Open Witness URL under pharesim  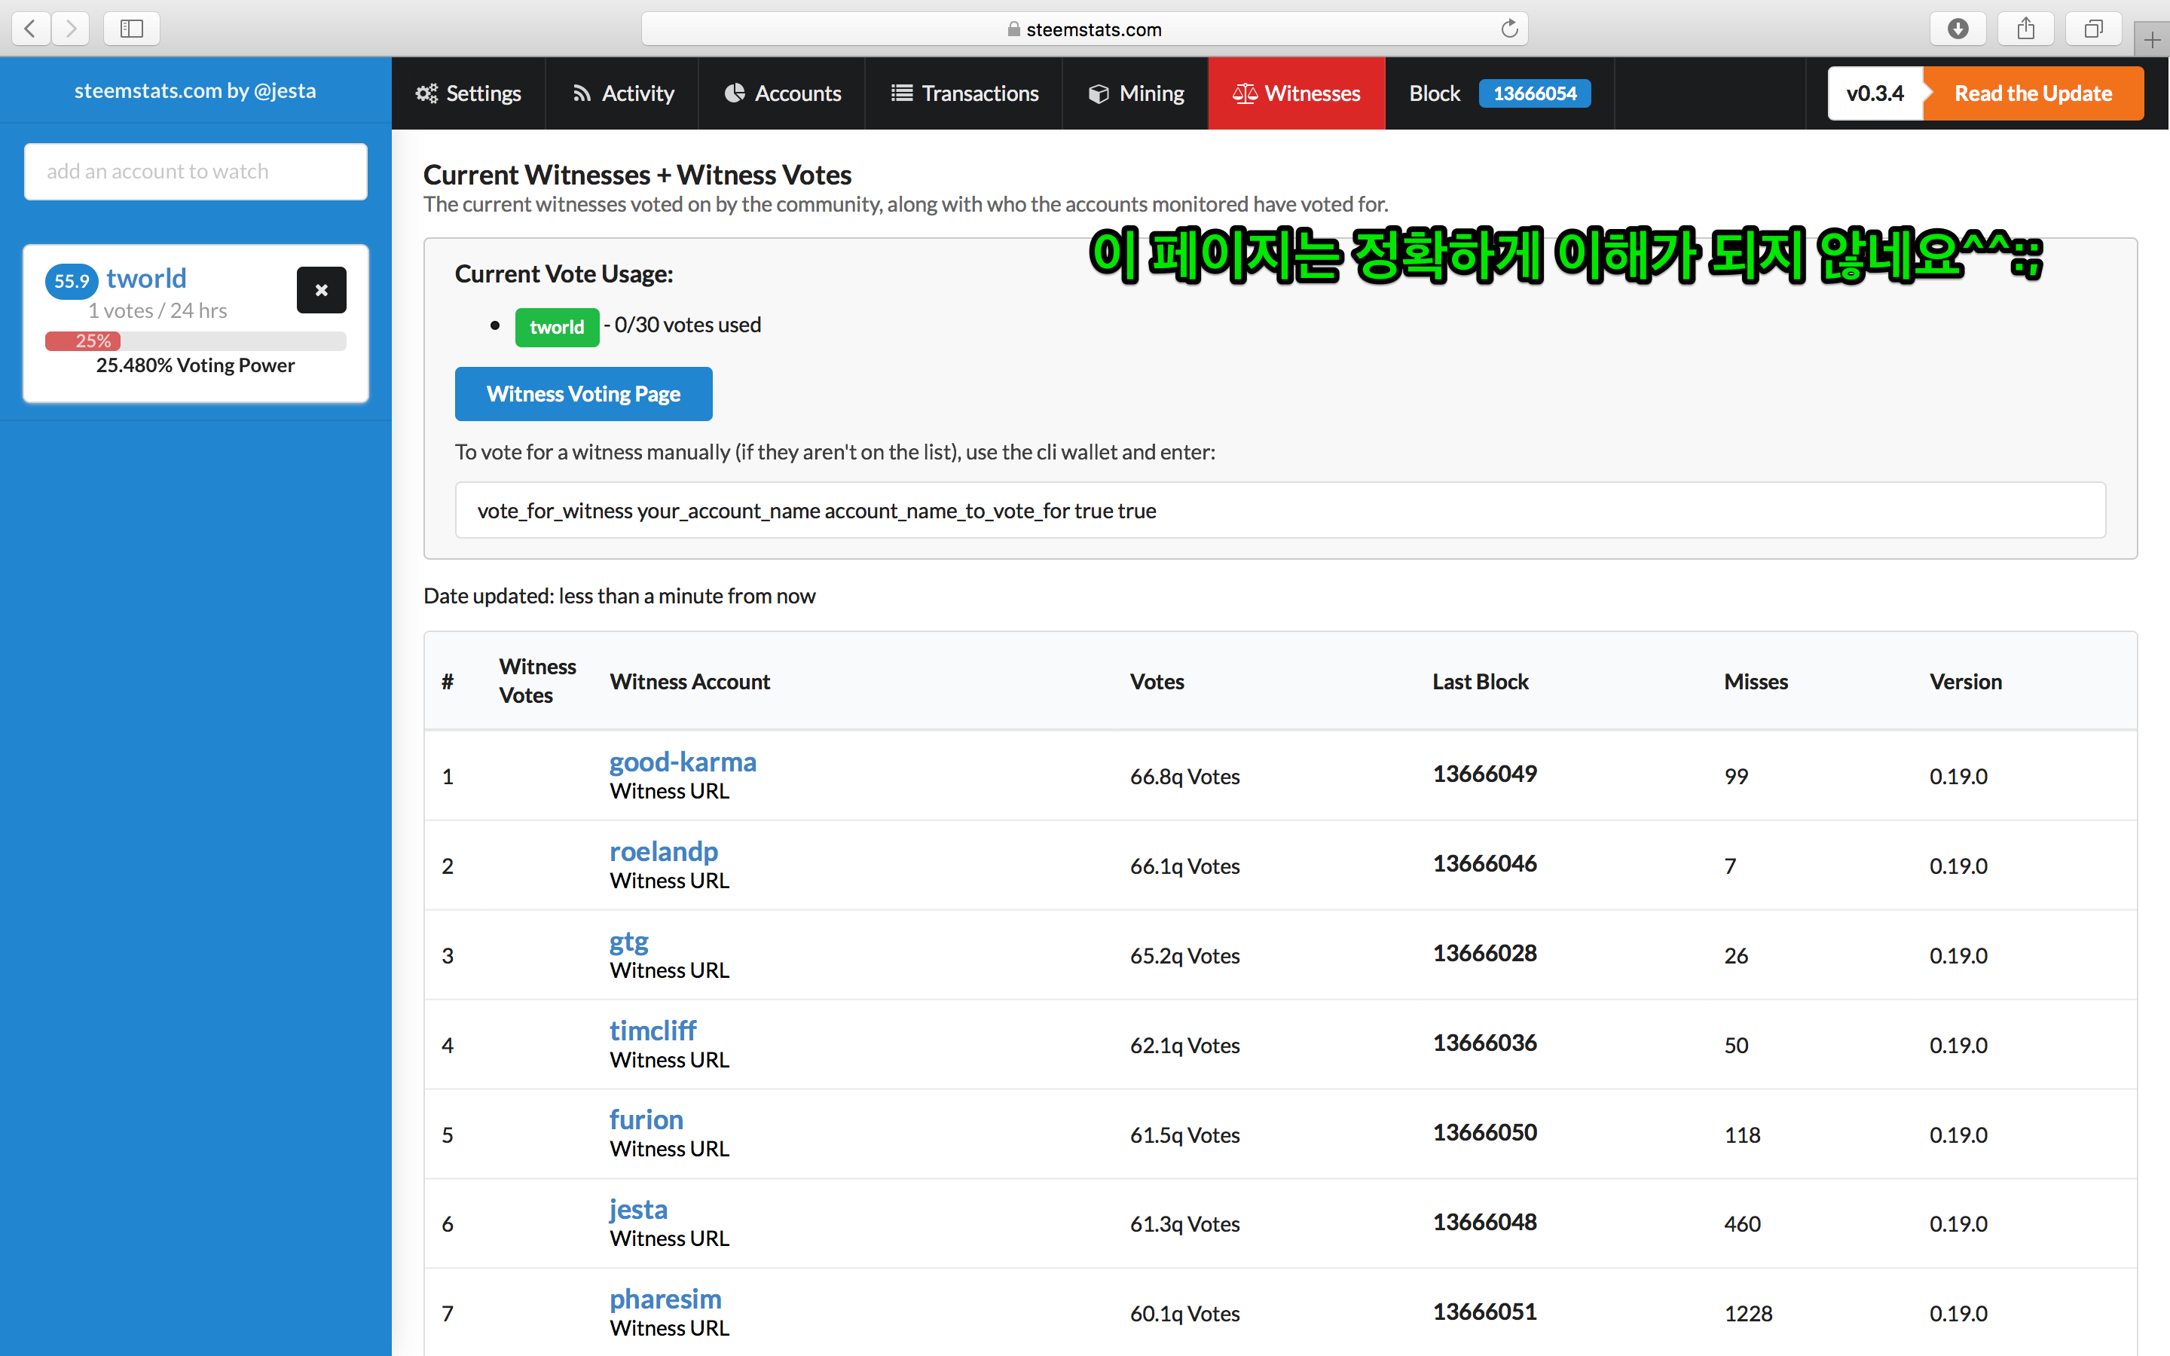coord(670,1328)
